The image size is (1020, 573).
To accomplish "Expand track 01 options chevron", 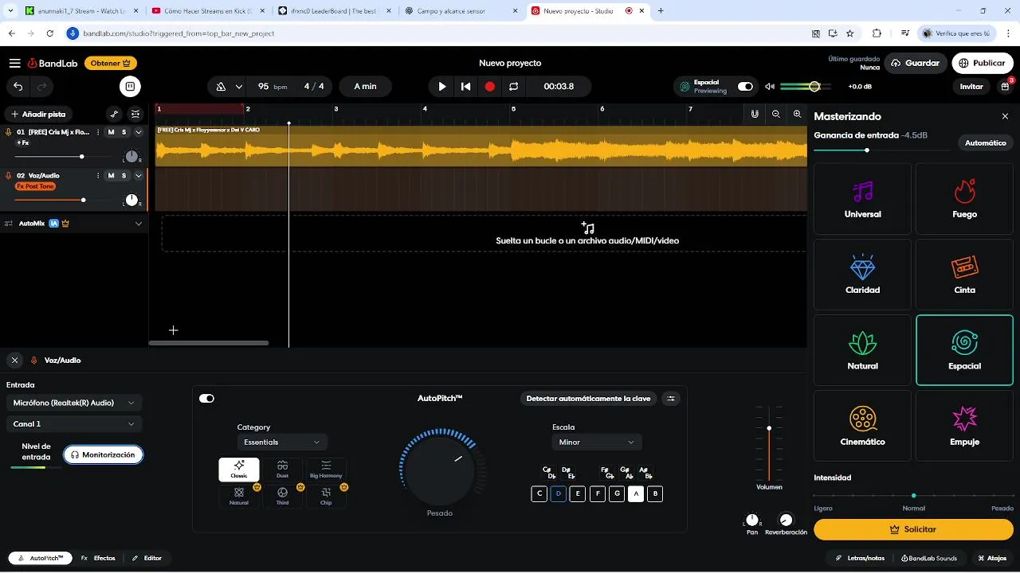I will pos(139,132).
